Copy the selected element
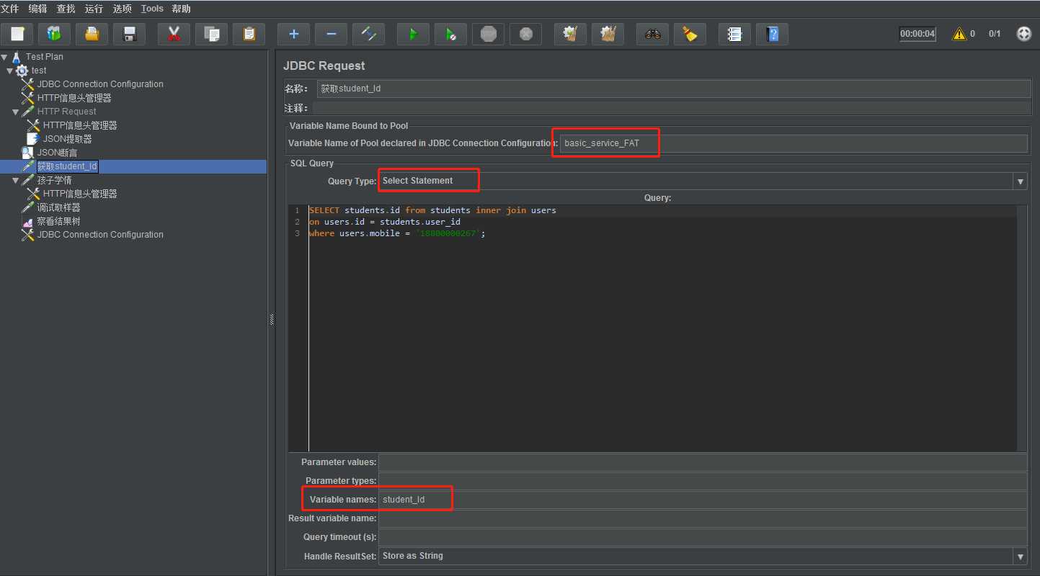Image resolution: width=1040 pixels, height=576 pixels. pos(211,34)
